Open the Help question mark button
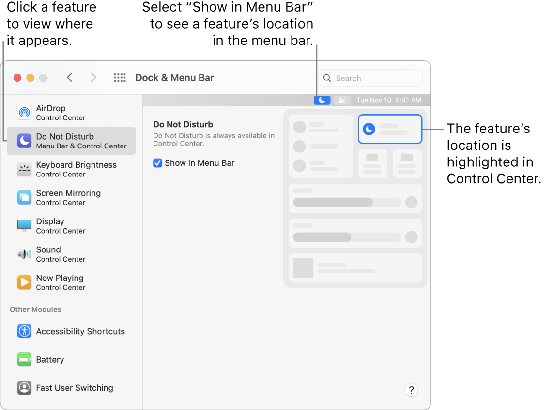Screen dimensions: 553x410 pyautogui.click(x=411, y=390)
